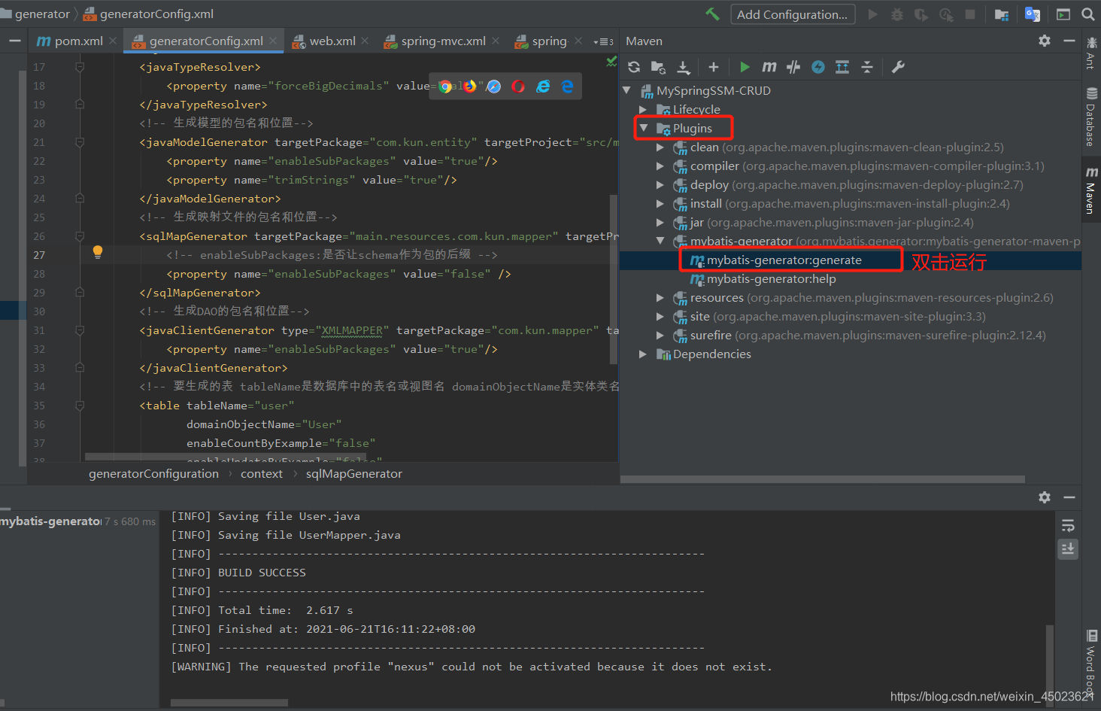The width and height of the screenshot is (1101, 711).
Task: Close the pom.xml tab
Action: [113, 41]
